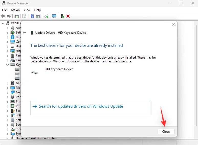Viewport: 198px width, 145px height.
Task: Expand the Display adapters tree node
Action: [7, 51]
